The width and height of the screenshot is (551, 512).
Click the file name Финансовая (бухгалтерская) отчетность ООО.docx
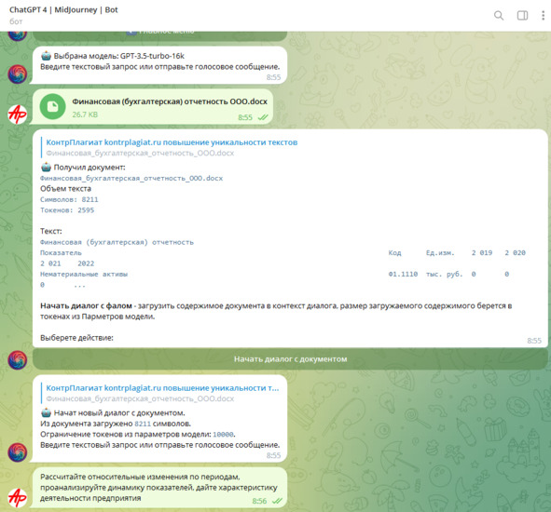click(x=170, y=101)
